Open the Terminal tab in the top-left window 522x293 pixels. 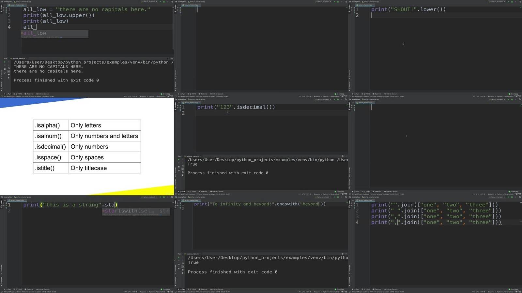(x=29, y=94)
